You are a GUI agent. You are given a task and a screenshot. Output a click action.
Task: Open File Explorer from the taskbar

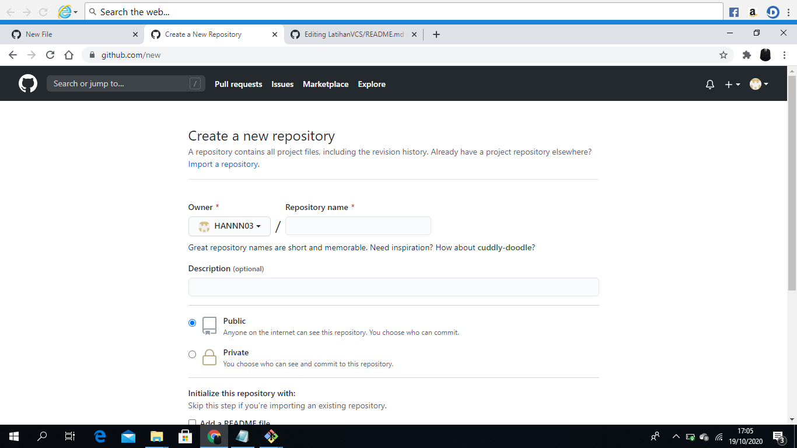(156, 436)
